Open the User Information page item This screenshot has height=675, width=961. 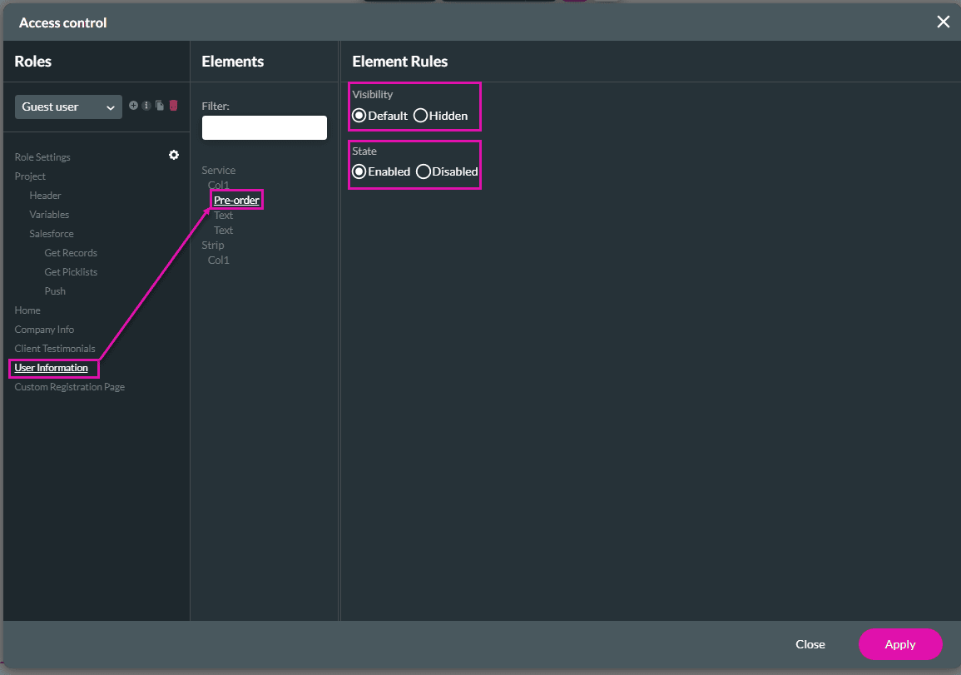(52, 368)
